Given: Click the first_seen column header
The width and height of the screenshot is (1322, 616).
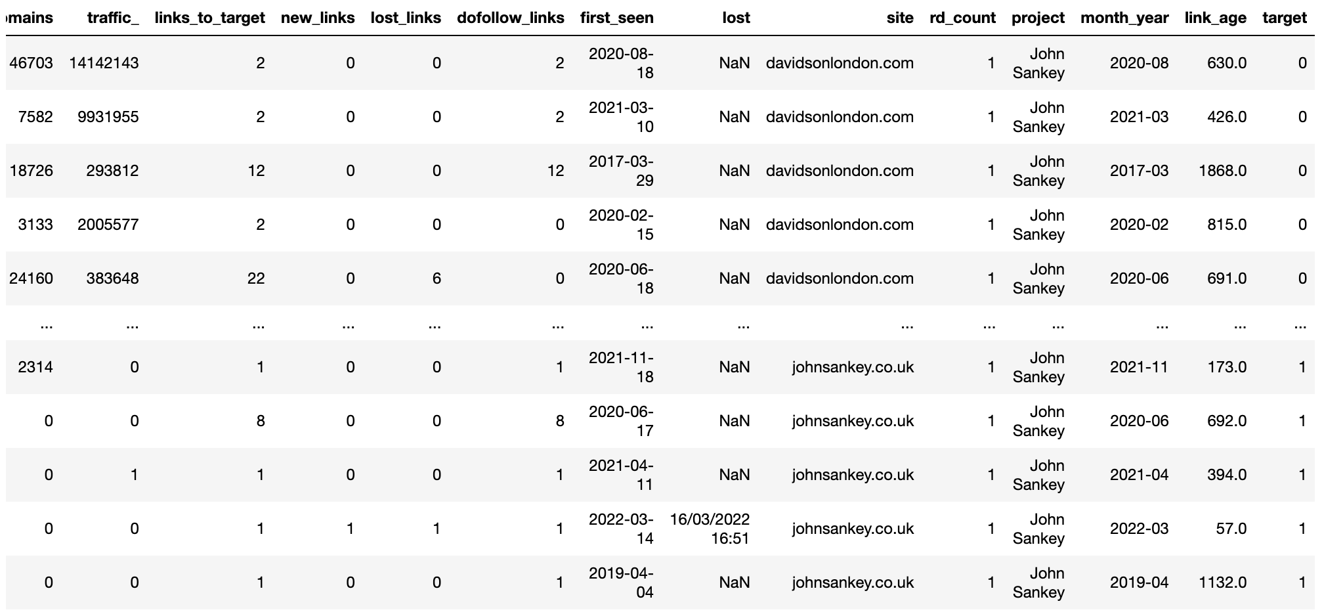Looking at the screenshot, I should 617,18.
